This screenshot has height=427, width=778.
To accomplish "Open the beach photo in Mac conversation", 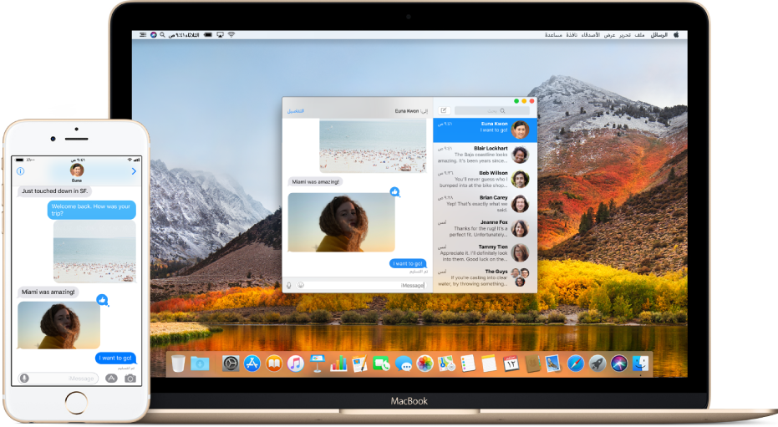I will (x=373, y=146).
